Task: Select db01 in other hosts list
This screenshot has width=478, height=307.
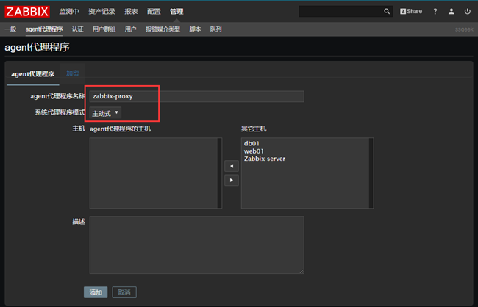Action: point(252,143)
